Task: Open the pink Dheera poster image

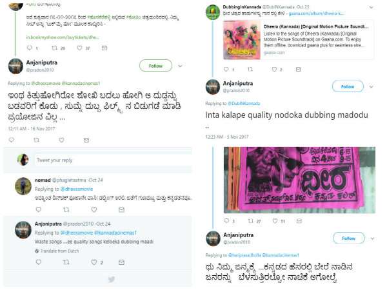Action: (x=299, y=180)
